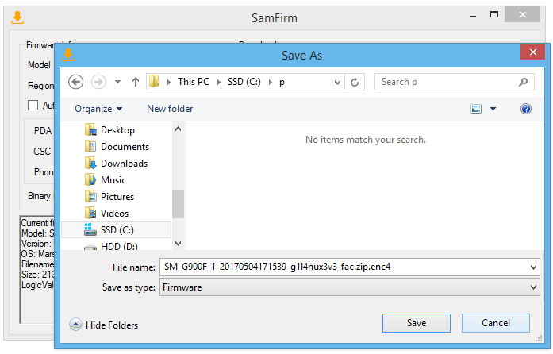
Task: Click the Music folder icon
Action: click(x=90, y=179)
